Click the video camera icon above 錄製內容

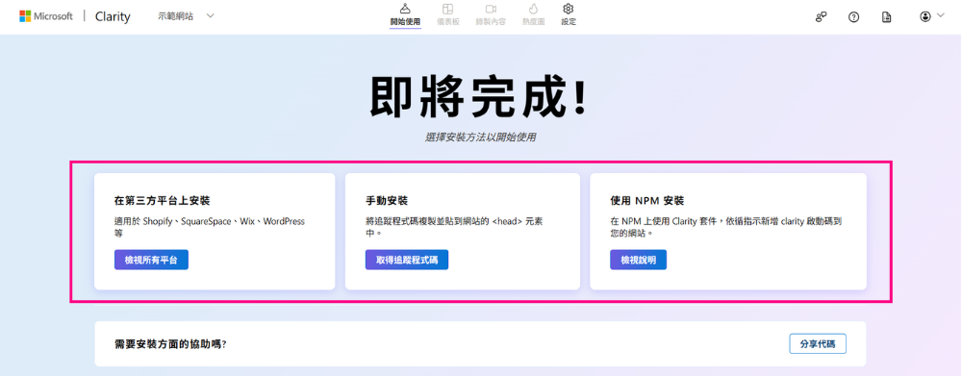[x=491, y=9]
